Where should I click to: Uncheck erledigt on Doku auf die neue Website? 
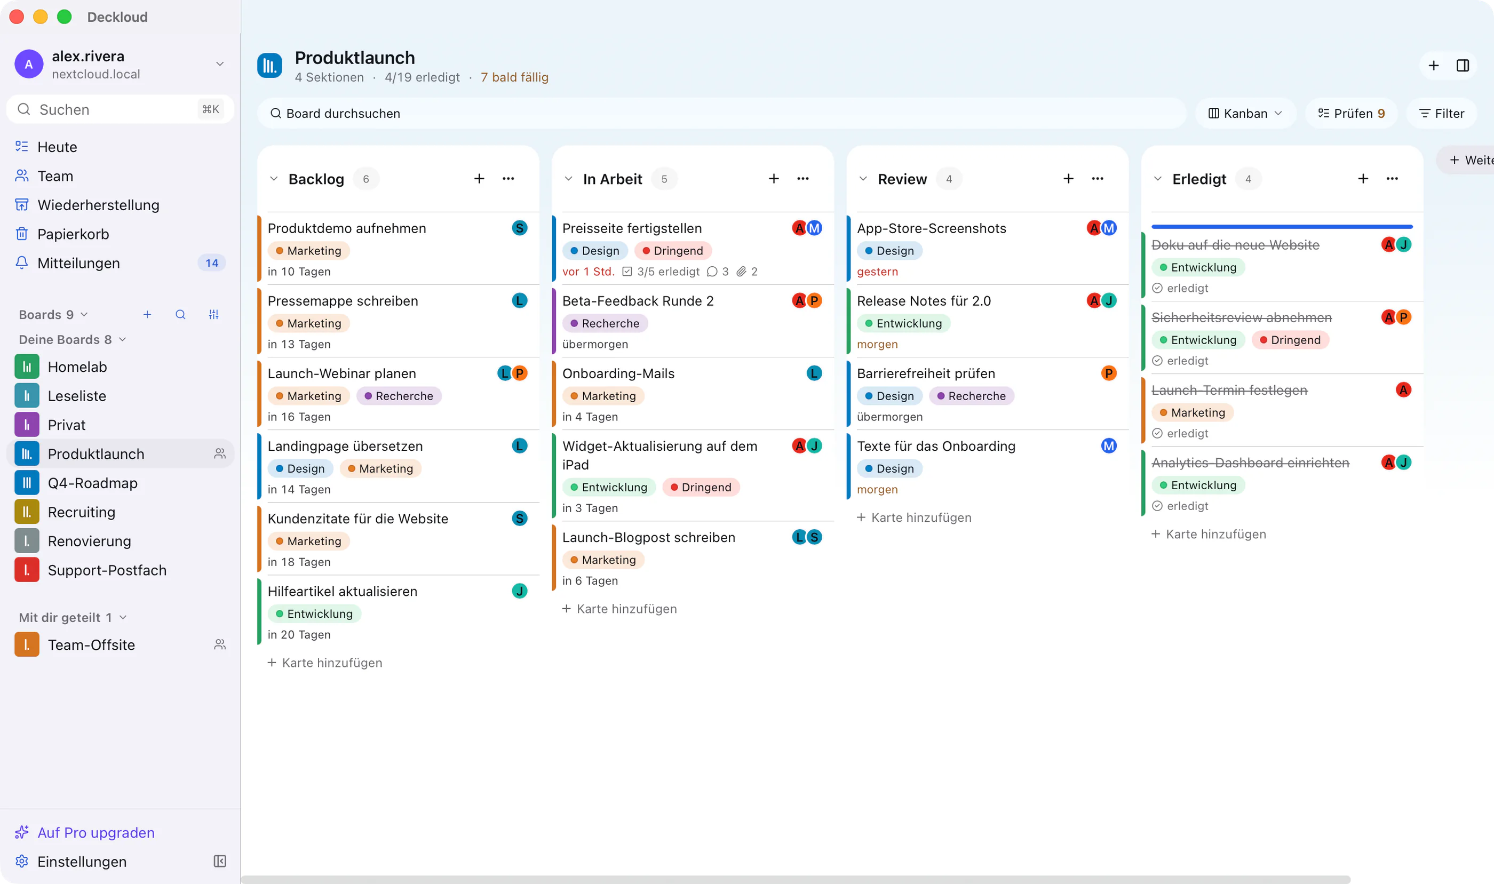click(1157, 288)
